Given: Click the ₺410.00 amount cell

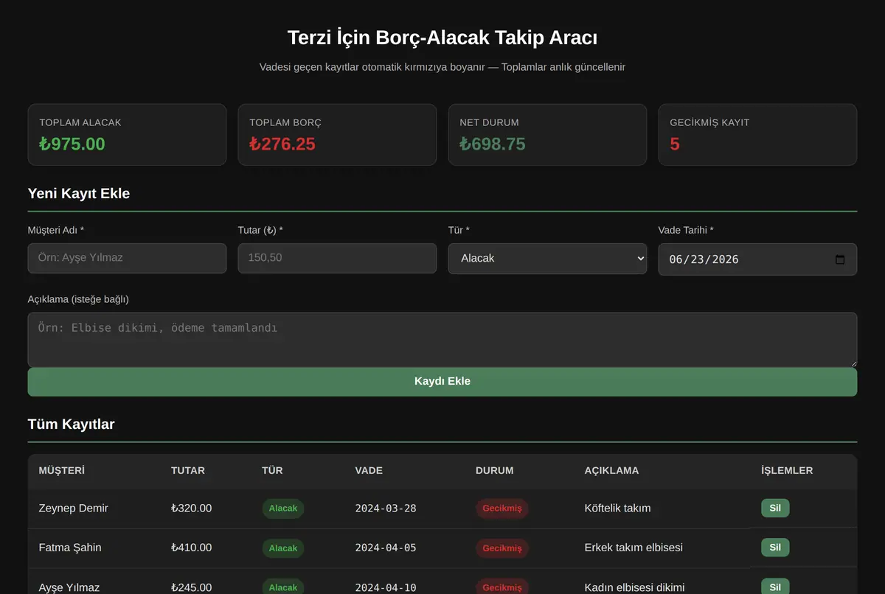Looking at the screenshot, I should [192, 548].
